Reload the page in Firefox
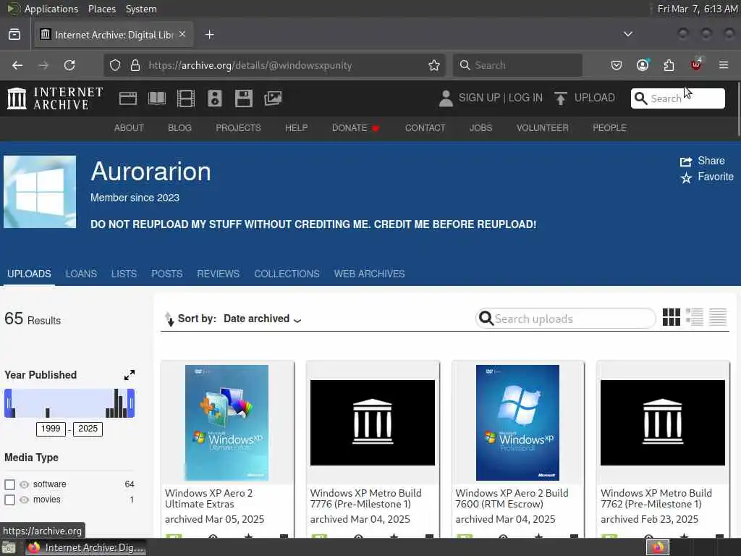 click(x=69, y=65)
